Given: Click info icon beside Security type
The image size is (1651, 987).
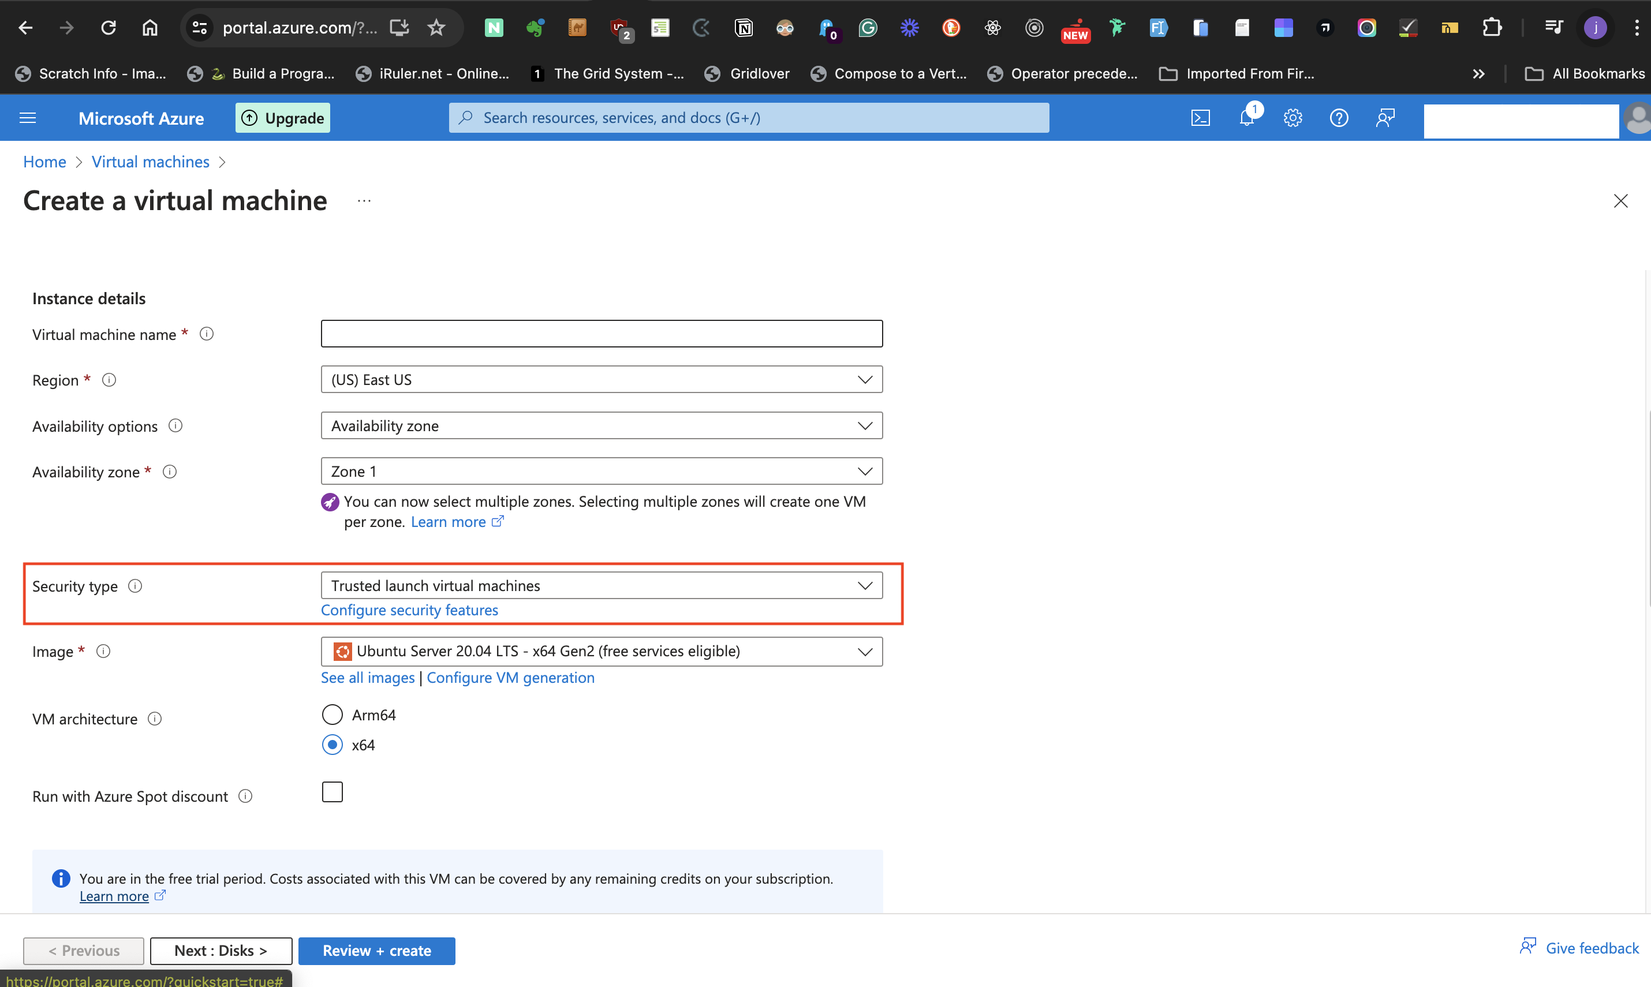Looking at the screenshot, I should [x=135, y=586].
